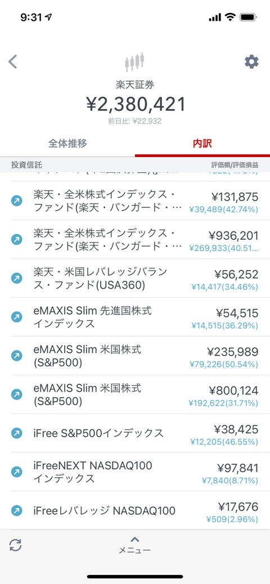Tap the arrow icon beside iFreeNEXT NASDAQ100
The height and width of the screenshot is (584, 270).
click(x=16, y=471)
